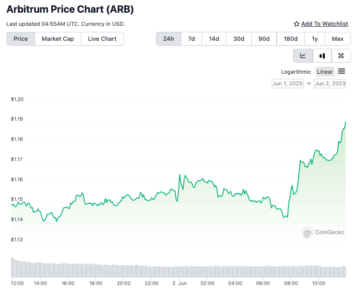This screenshot has height=292, width=357.
Task: Click the $1.16 axis label
Action: pyautogui.click(x=17, y=180)
